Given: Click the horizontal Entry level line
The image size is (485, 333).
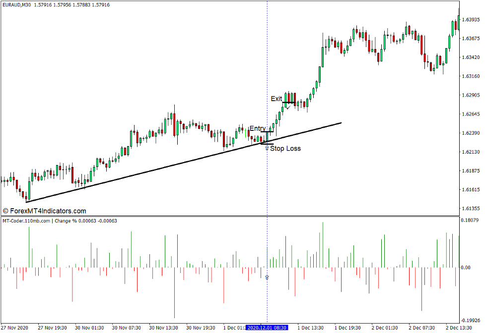Looking at the screenshot, I should coord(267,132).
